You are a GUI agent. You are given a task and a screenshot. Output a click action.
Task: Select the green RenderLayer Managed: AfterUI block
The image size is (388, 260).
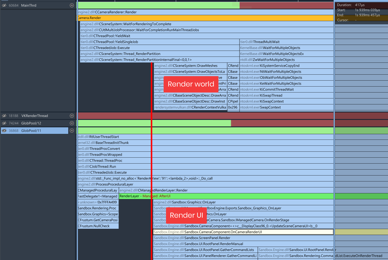[x=226, y=196]
